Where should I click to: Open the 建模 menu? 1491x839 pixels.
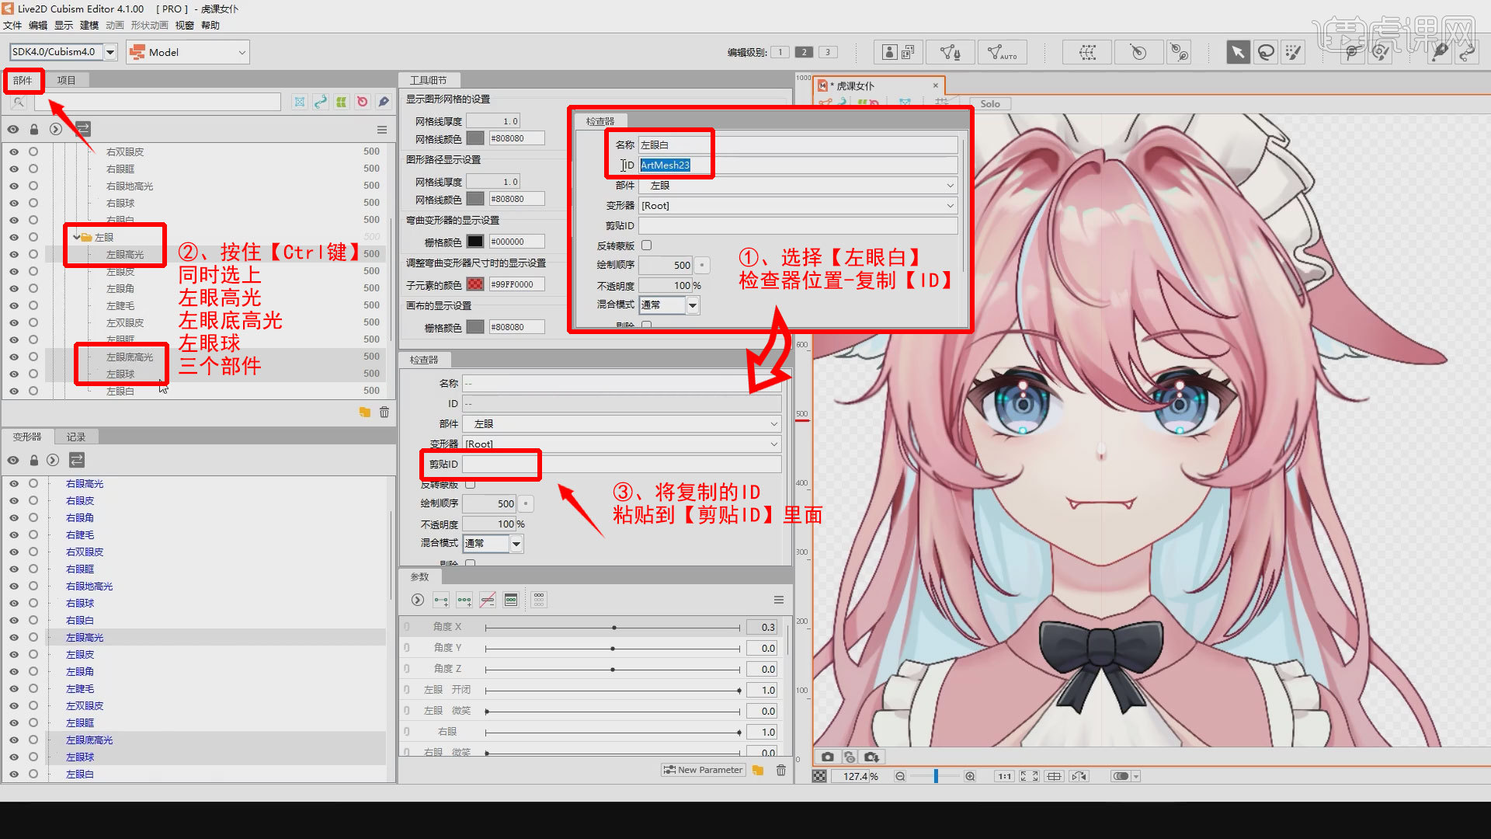click(89, 25)
